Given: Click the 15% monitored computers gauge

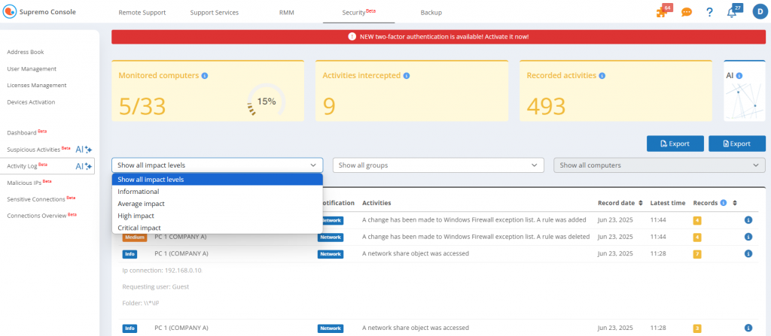Looking at the screenshot, I should pyautogui.click(x=266, y=101).
